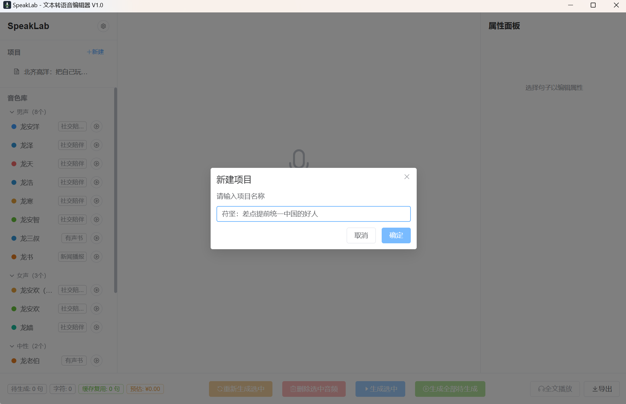This screenshot has height=404, width=626.
Task: Play the 龙三叔 audiobook voice preview
Action: 96,238
